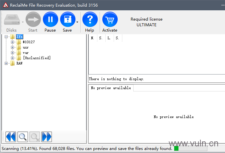Click the double left arrow navigation button
This screenshot has width=225, height=153.
(11, 137)
